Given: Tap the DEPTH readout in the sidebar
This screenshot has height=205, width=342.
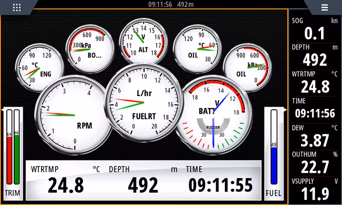Looking at the screenshot, I should point(315,56).
